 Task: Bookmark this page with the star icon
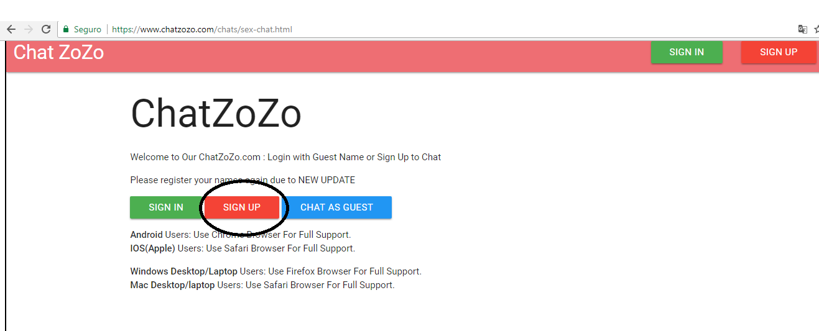click(816, 29)
